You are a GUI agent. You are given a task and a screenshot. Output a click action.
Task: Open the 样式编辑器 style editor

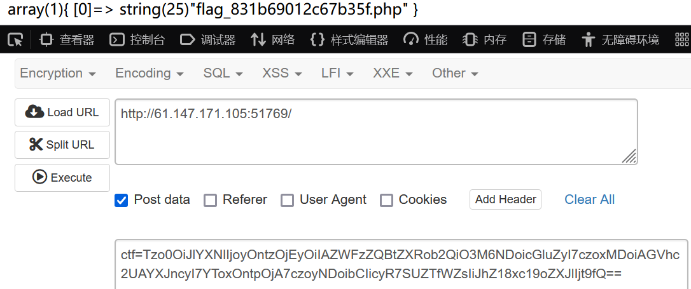click(349, 40)
